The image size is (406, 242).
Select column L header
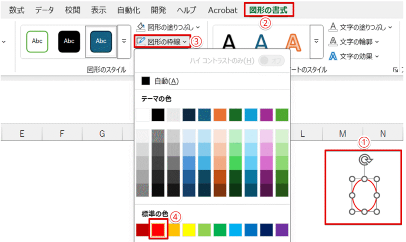pyautogui.click(x=302, y=134)
